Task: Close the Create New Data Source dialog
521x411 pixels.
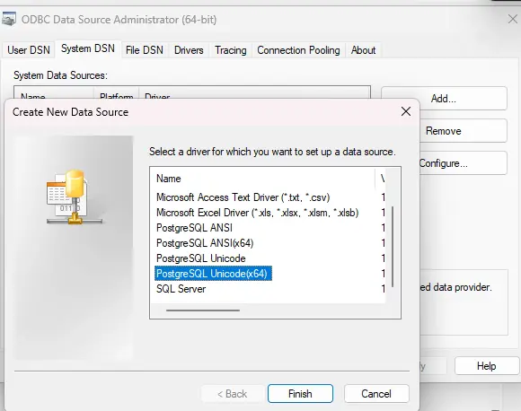Action: [x=406, y=111]
